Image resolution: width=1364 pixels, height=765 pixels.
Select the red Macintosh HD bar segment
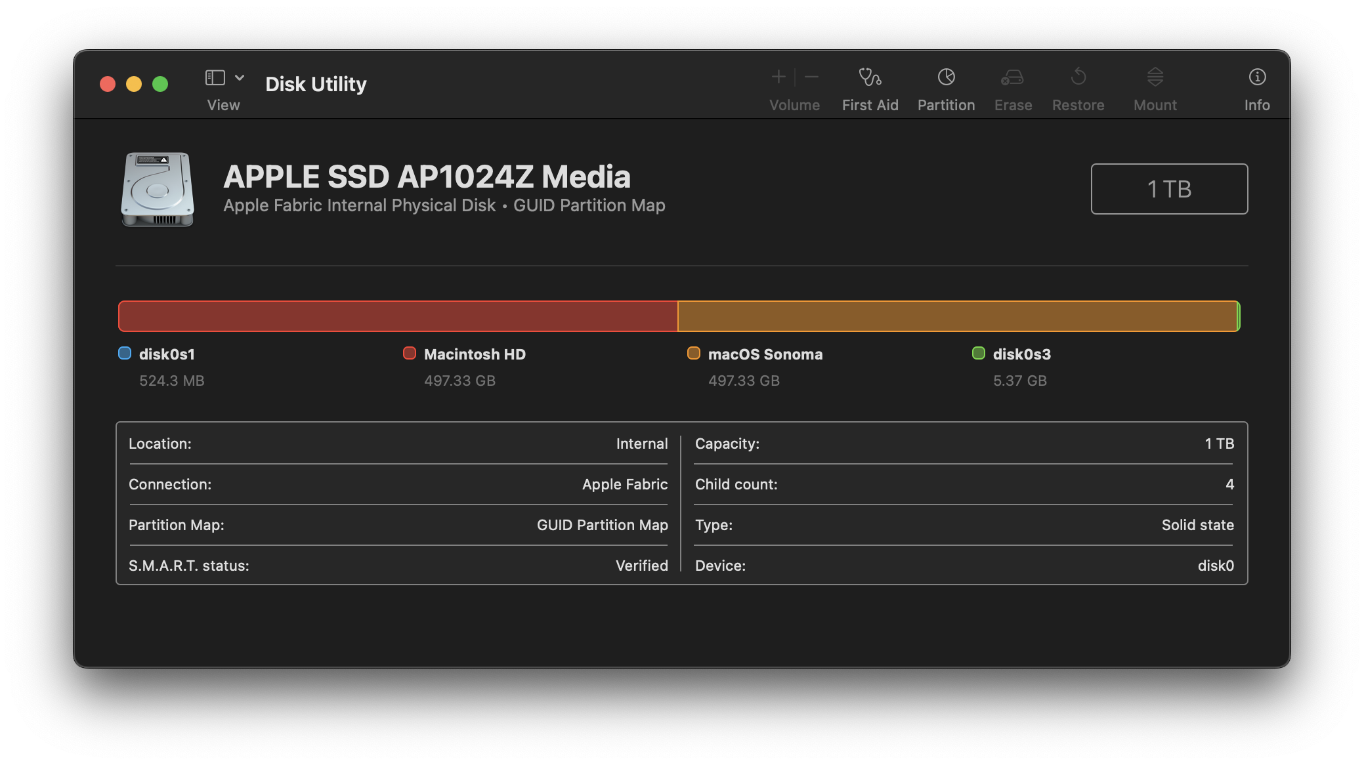pyautogui.click(x=398, y=316)
